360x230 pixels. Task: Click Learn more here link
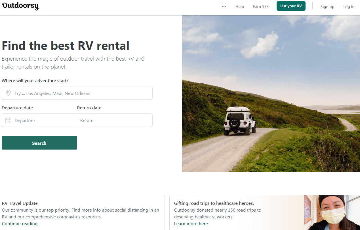(191, 224)
